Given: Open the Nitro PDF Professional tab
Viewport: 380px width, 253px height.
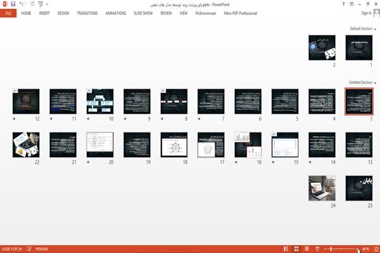Looking at the screenshot, I should [x=241, y=13].
